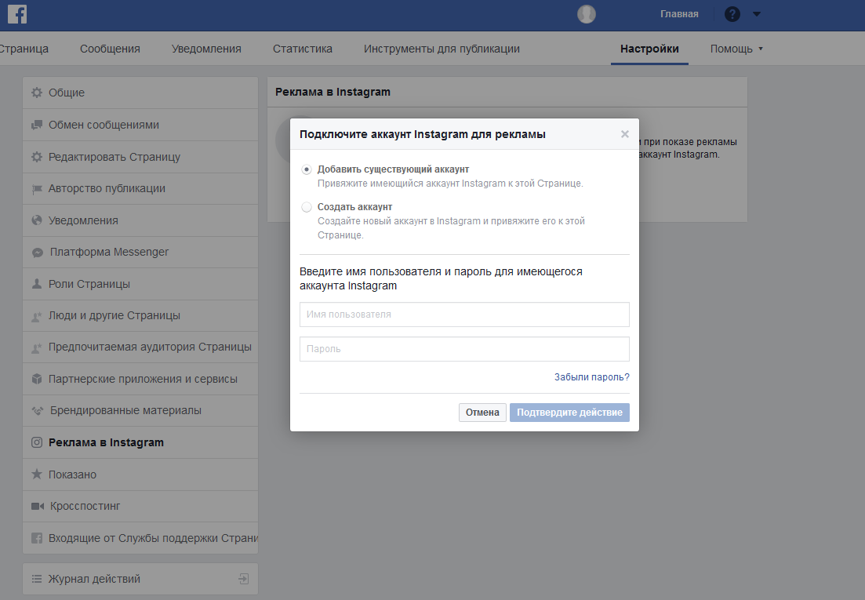The image size is (865, 600).
Task: Open the profile avatar in top bar
Action: [x=587, y=14]
